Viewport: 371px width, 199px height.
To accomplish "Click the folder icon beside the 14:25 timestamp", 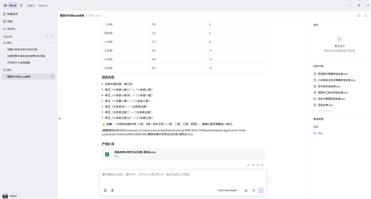I will tap(87, 16).
